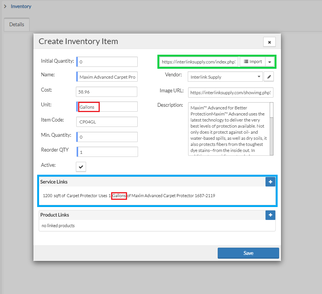Click the Inventory breadcrumb link
The image size is (322, 294).
pos(21,6)
